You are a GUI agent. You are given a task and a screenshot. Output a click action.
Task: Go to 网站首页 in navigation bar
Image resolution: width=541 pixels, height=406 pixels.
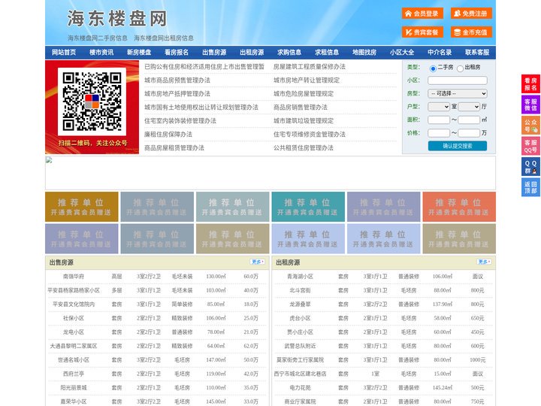[x=64, y=53]
